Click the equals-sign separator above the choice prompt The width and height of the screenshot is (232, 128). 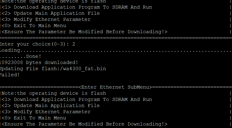(115, 38)
